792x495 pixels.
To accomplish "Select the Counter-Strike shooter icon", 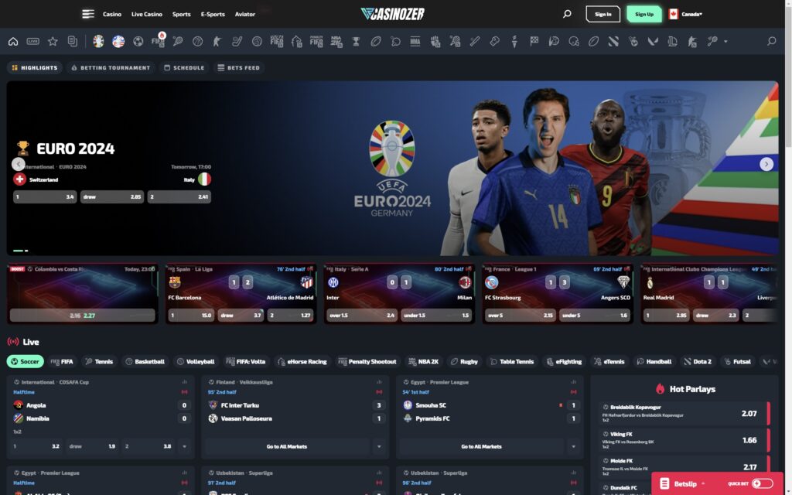I will tap(217, 42).
